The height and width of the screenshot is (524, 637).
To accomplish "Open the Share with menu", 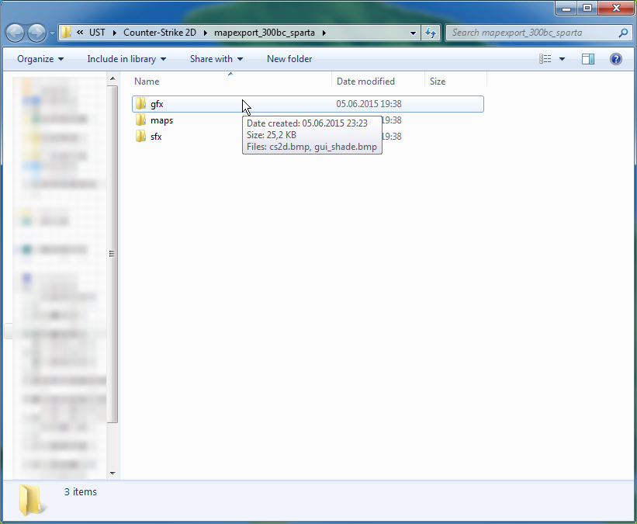I will point(216,59).
